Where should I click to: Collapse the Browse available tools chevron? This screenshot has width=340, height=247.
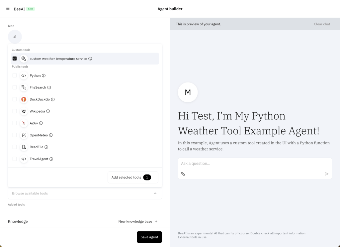[155, 193]
